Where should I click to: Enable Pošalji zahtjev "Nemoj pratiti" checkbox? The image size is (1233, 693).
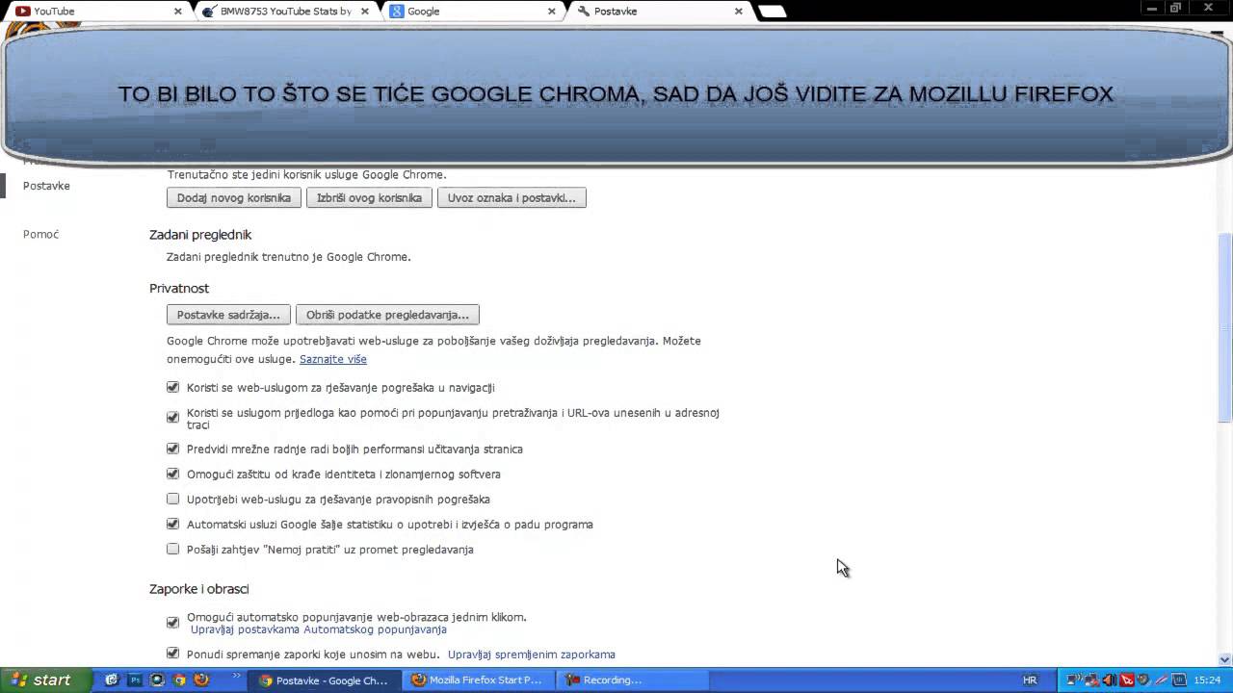pyautogui.click(x=173, y=549)
